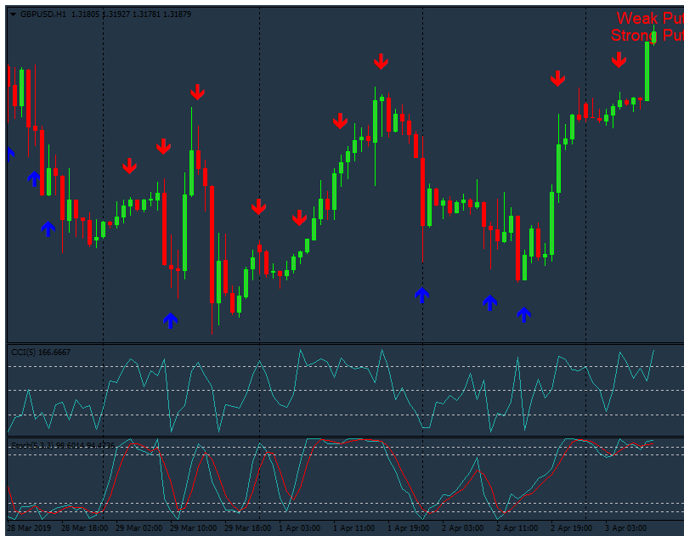The height and width of the screenshot is (536, 684).
Task: Select the Stoch(5,3,3) indicator label
Action: pos(61,445)
